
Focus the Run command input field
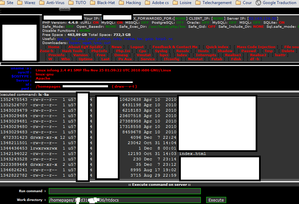(x=125, y=191)
